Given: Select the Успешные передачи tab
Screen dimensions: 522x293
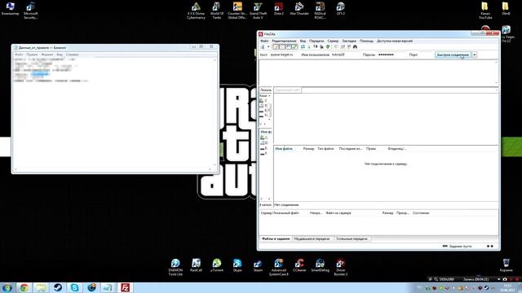Looking at the screenshot, I should (x=352, y=238).
